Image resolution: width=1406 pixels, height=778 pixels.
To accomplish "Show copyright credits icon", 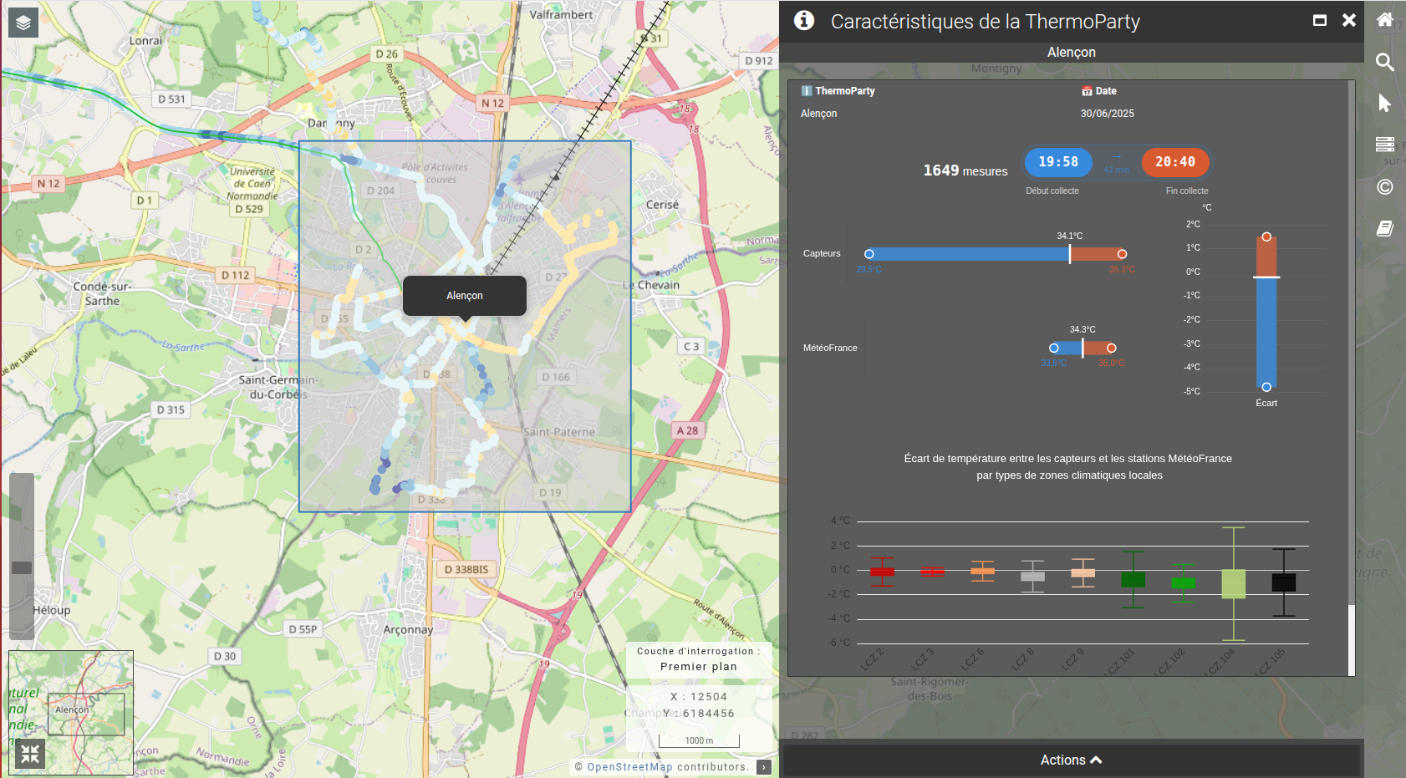I will click(x=1385, y=186).
